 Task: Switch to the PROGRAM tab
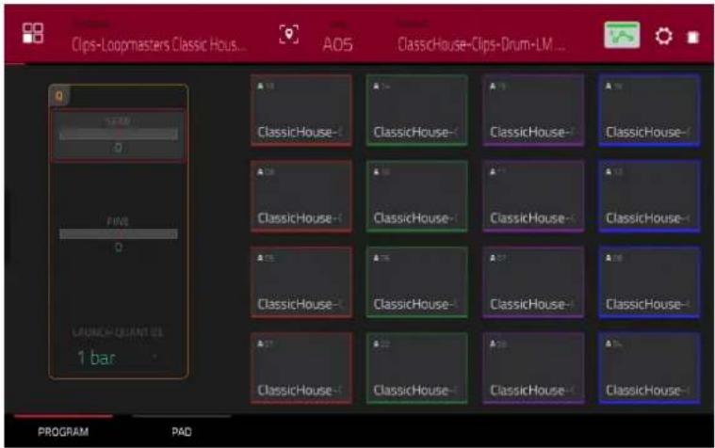click(63, 432)
